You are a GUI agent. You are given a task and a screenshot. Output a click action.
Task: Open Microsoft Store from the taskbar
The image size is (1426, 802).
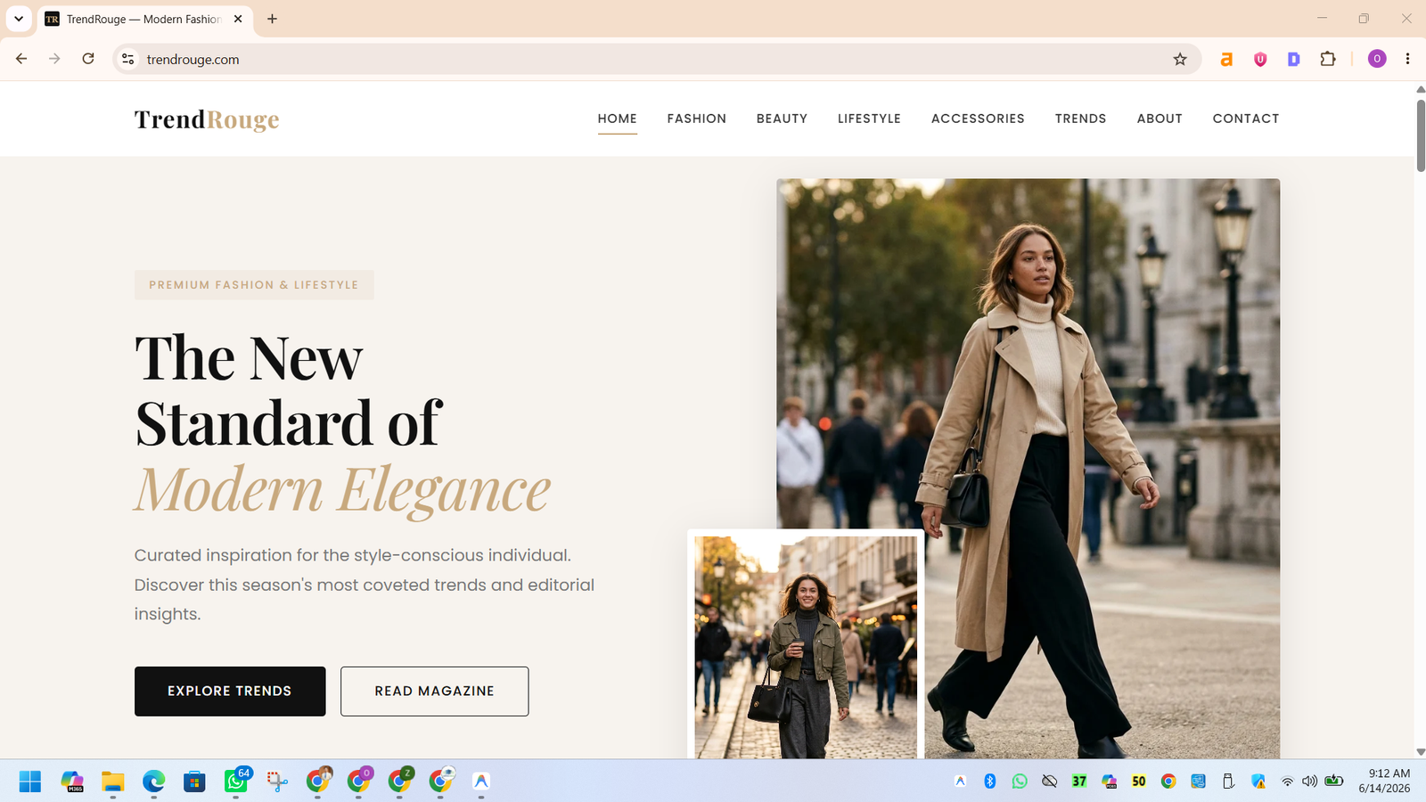(194, 782)
